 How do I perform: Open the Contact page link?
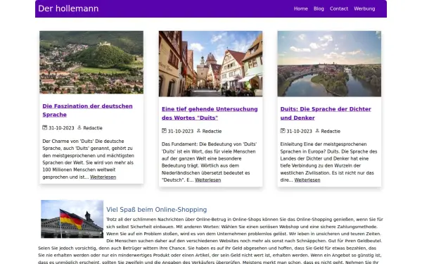point(339,8)
